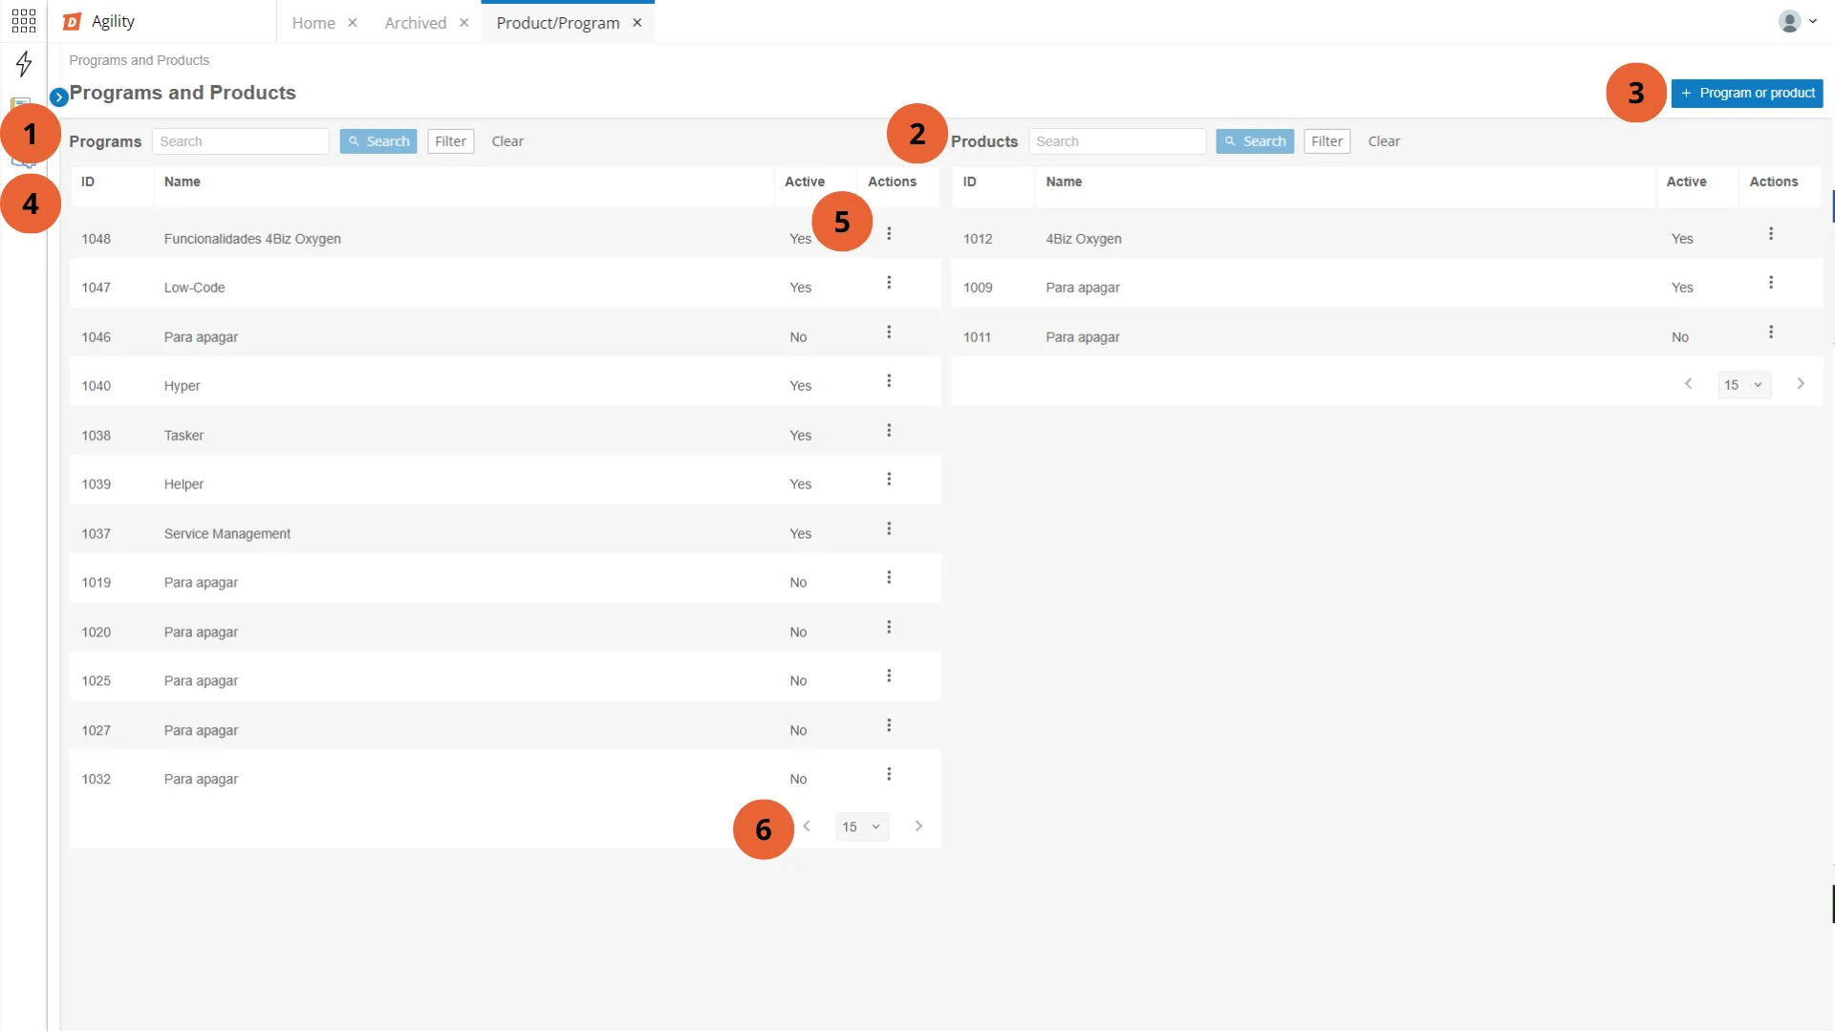The height and width of the screenshot is (1032, 1835).
Task: Open the Products Filter button
Action: (x=1327, y=141)
